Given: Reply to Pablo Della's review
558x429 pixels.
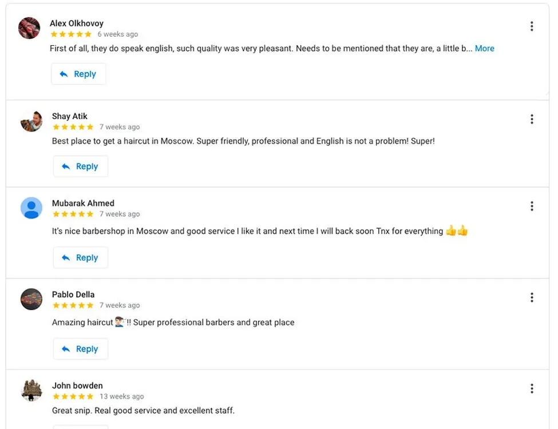Looking at the screenshot, I should [81, 349].
